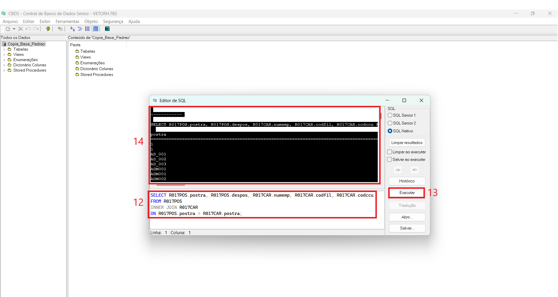The image size is (558, 297).
Task: Expand Stored Procedures tree node
Action: (x=4, y=70)
